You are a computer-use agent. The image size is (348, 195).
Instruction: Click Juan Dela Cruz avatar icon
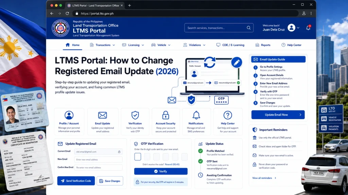[291, 28]
